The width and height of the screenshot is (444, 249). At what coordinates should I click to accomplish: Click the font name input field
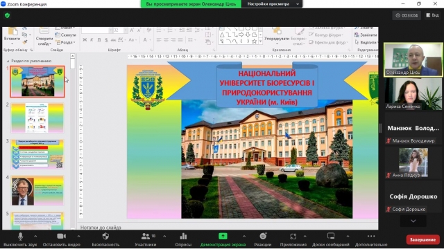96,30
